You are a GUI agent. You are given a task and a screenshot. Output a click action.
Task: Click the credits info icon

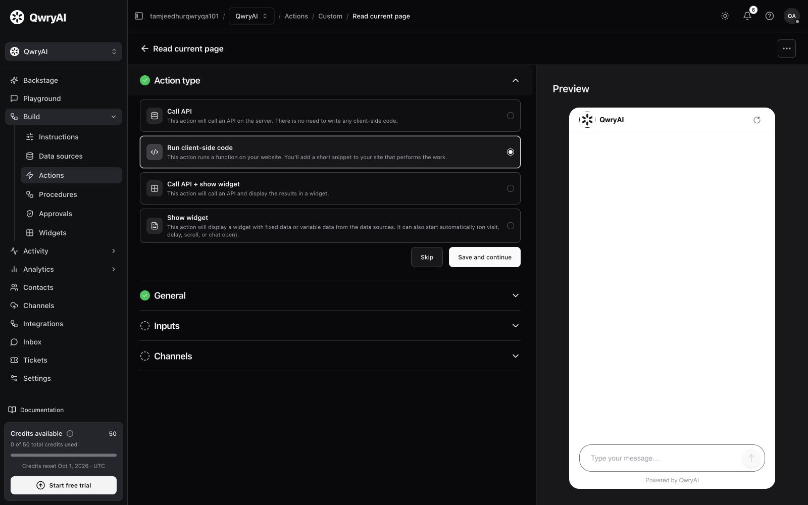coord(70,433)
